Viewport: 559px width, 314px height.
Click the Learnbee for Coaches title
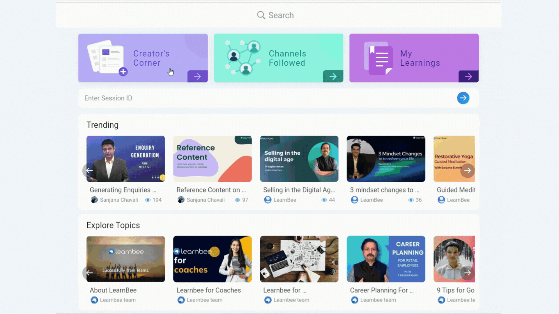(x=208, y=290)
